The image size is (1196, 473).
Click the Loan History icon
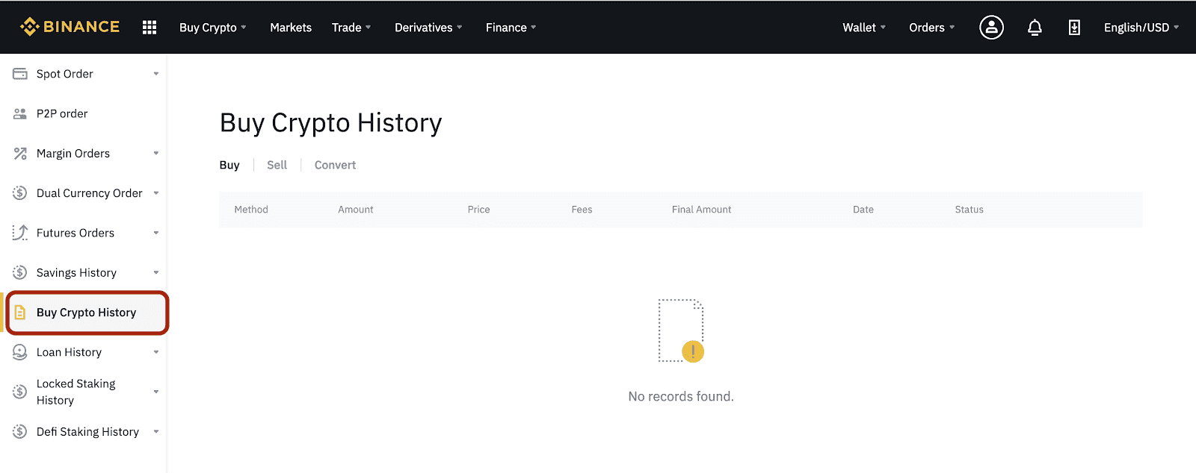20,352
